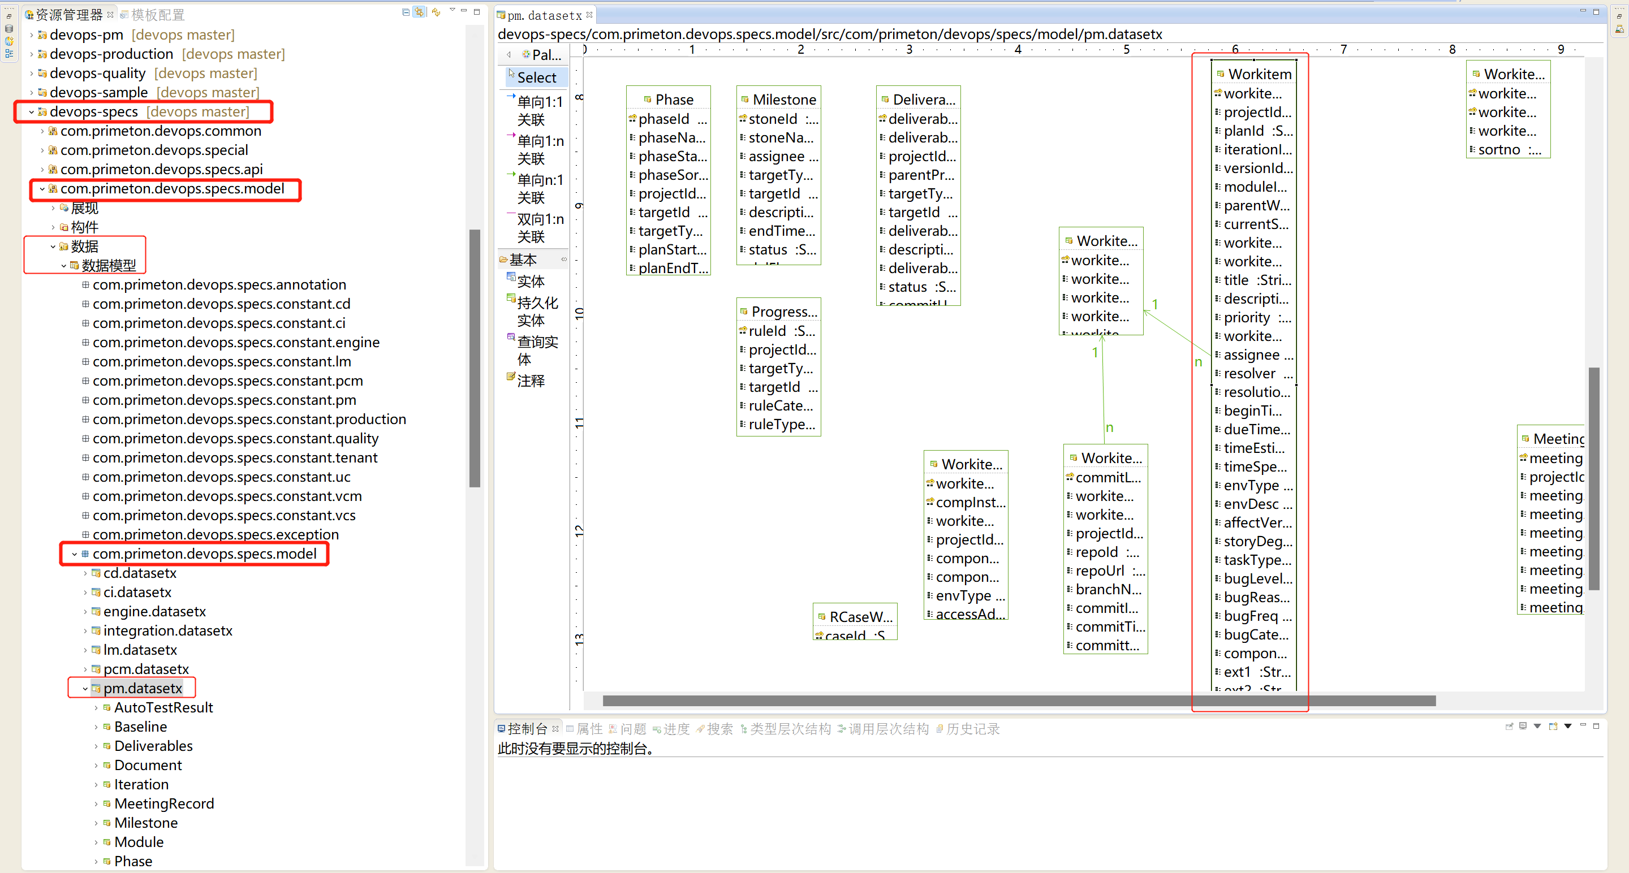
Task: Open resource explorer view menu dropdown arrow
Action: (452, 11)
